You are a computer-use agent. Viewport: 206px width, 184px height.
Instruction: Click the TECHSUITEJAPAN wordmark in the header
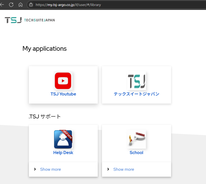point(40,20)
